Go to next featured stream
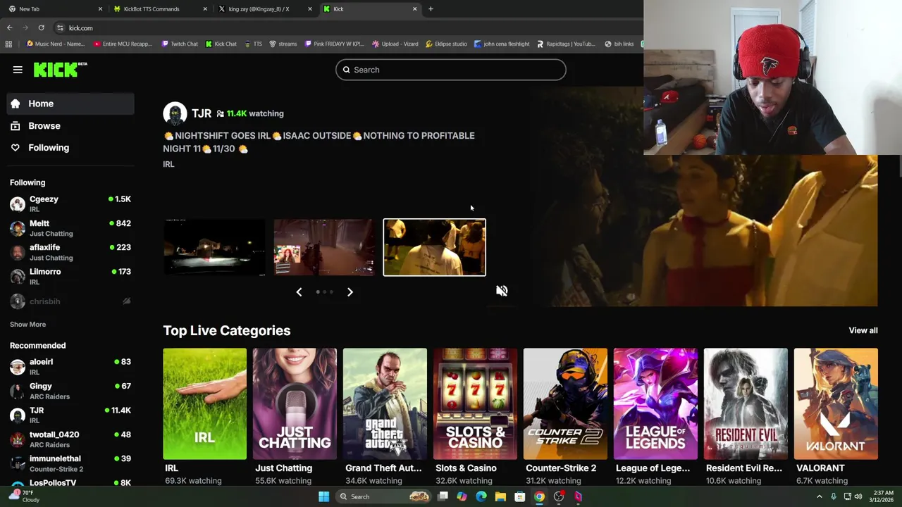The height and width of the screenshot is (507, 902). coord(350,292)
